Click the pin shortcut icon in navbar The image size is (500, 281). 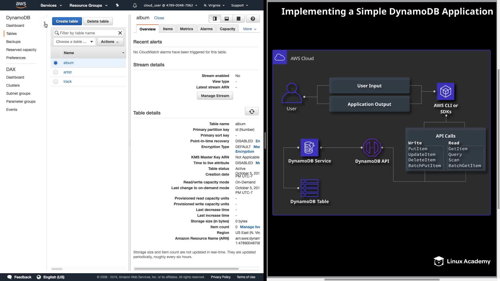tap(117, 5)
